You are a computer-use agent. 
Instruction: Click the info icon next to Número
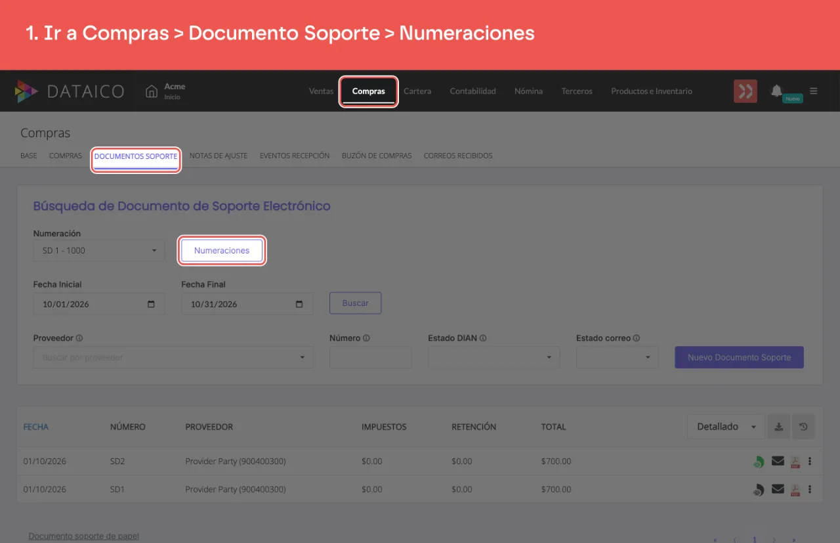click(366, 338)
